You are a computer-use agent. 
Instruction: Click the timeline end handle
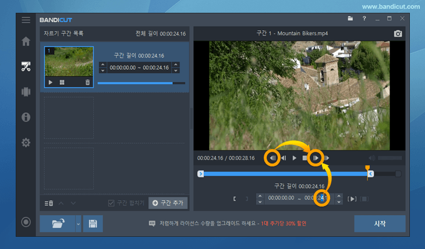pos(371,174)
